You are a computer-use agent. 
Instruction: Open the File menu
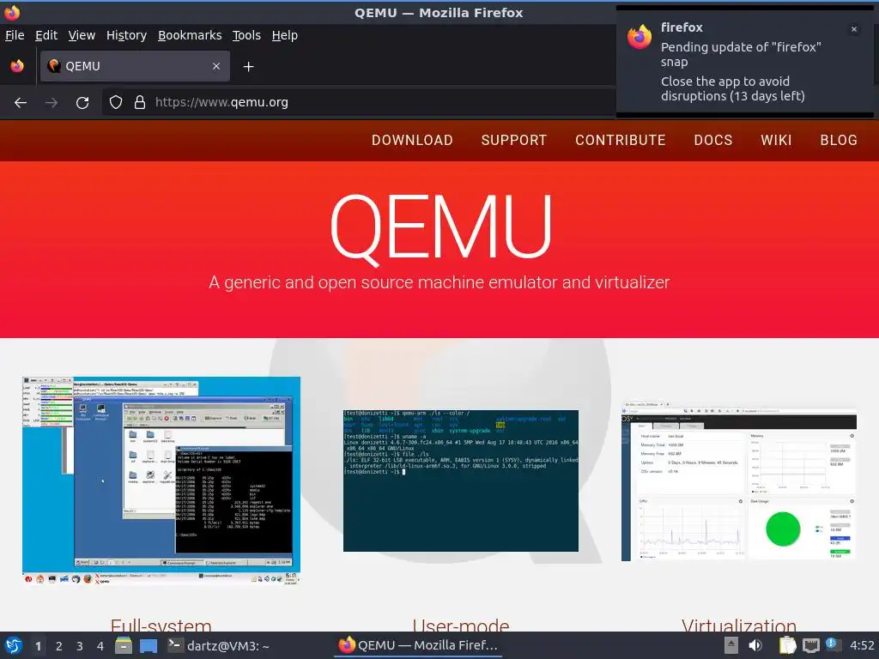[15, 35]
